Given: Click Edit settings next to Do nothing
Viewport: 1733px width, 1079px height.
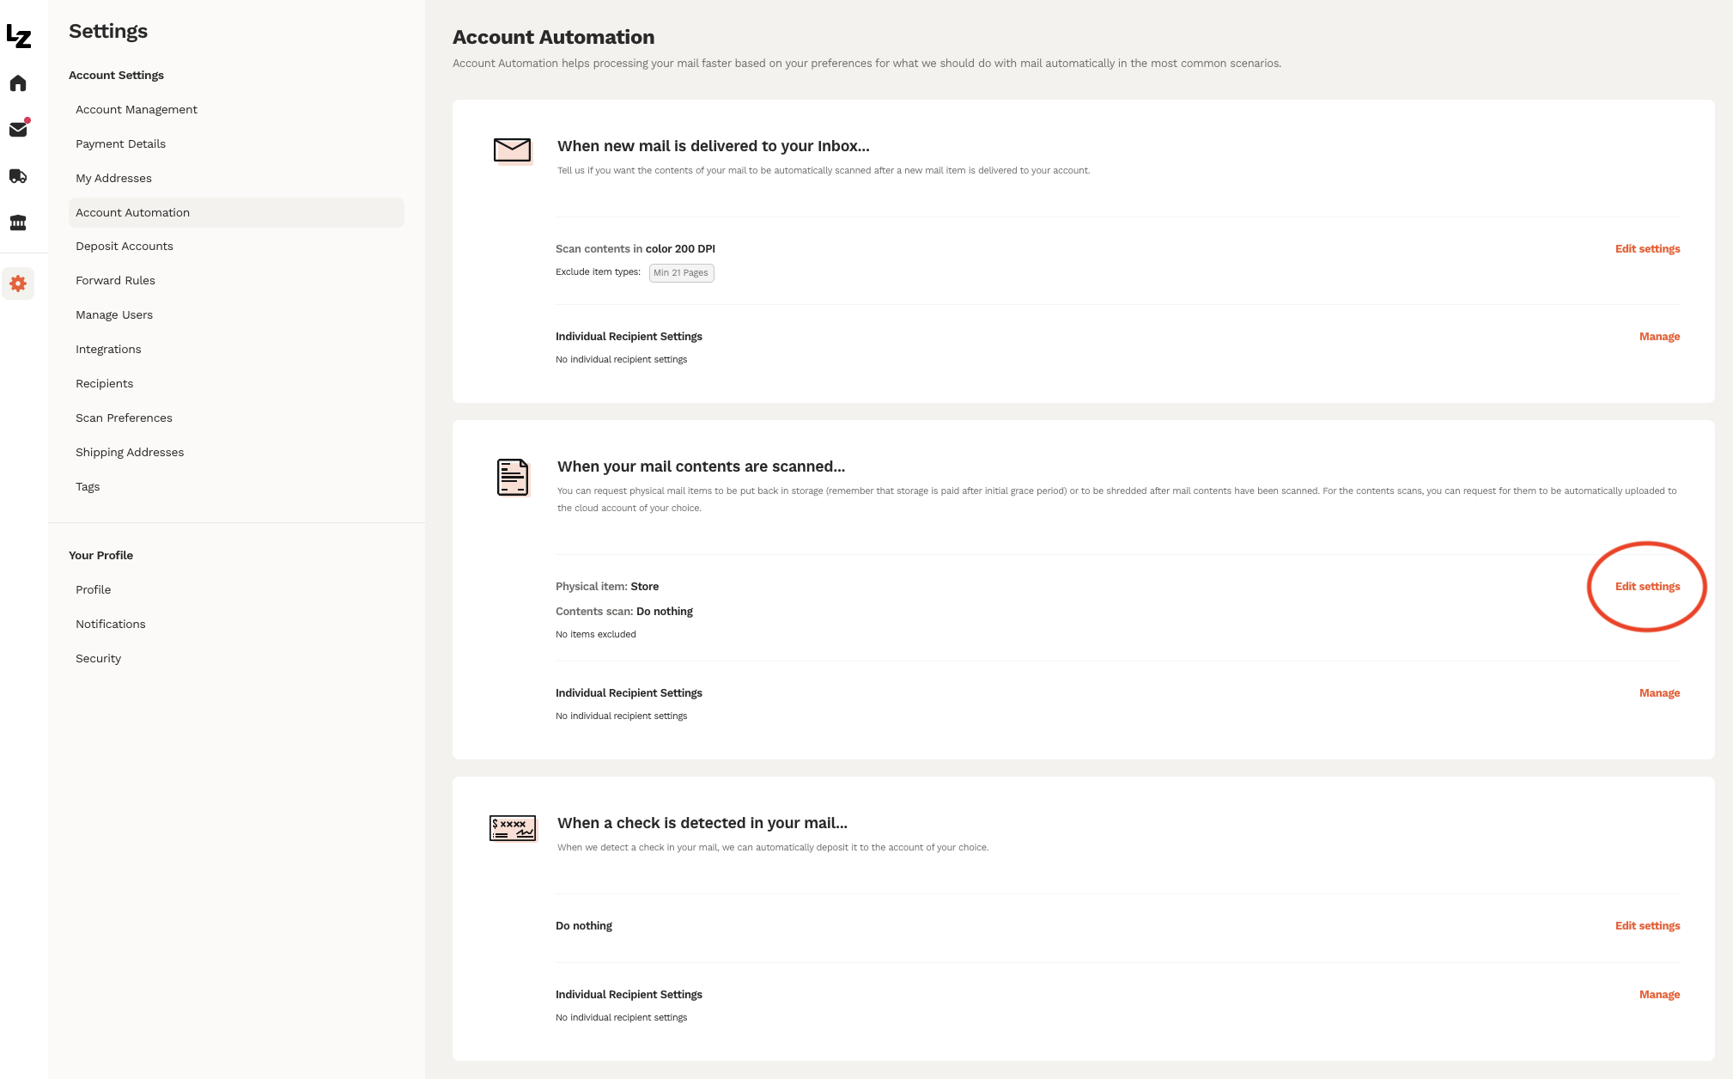Looking at the screenshot, I should [1646, 925].
